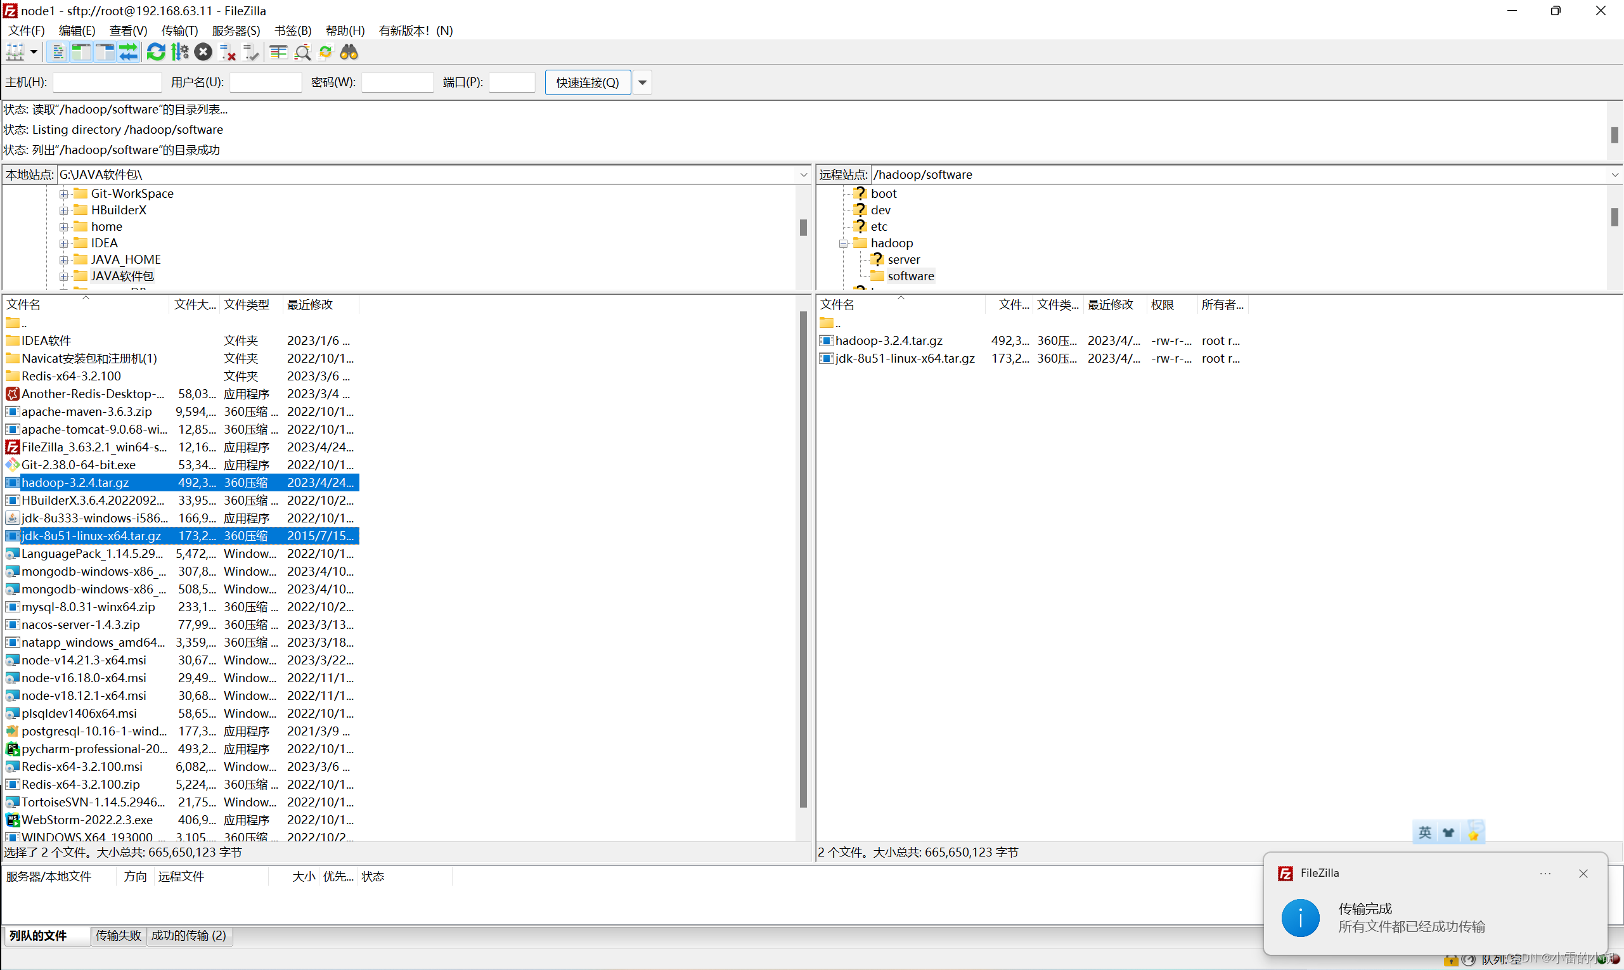Open the local site path dropdown

click(804, 174)
